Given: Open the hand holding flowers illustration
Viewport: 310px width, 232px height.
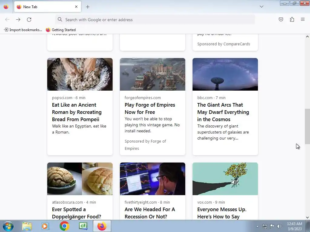Looking at the screenshot, I should click(225, 179).
